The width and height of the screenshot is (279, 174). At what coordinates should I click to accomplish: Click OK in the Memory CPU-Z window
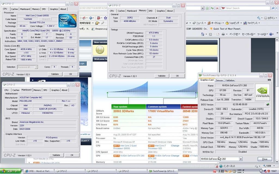177,76
